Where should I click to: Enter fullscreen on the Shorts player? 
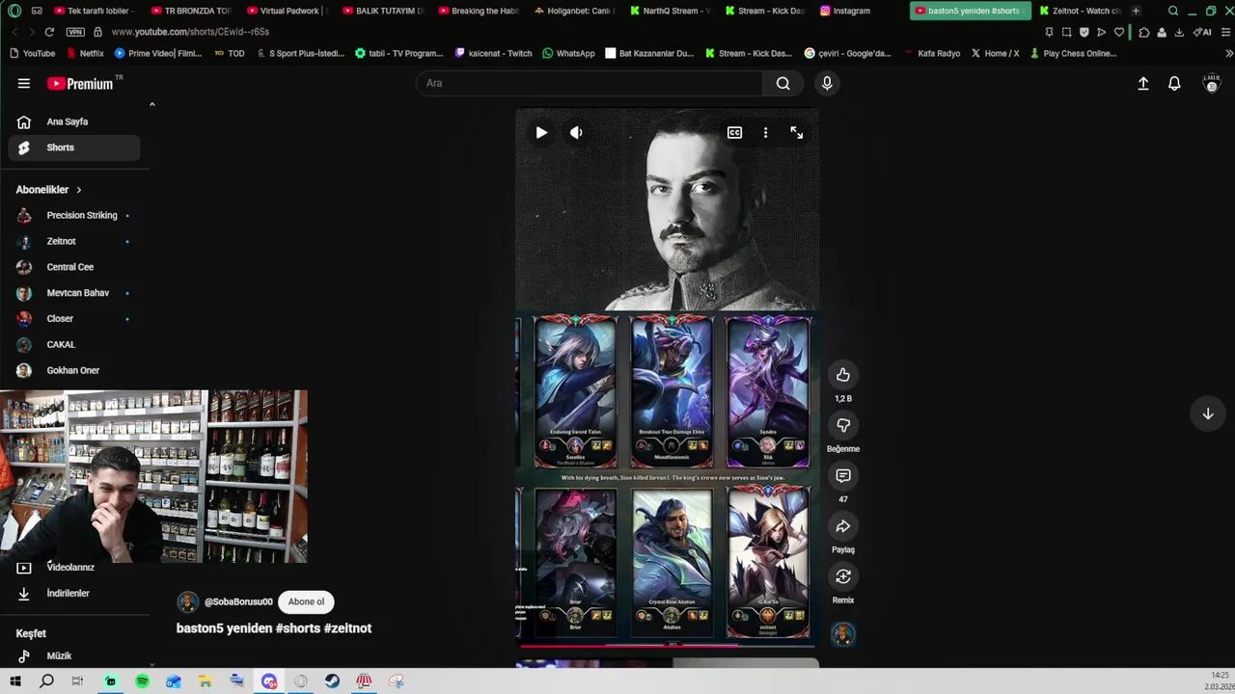796,132
